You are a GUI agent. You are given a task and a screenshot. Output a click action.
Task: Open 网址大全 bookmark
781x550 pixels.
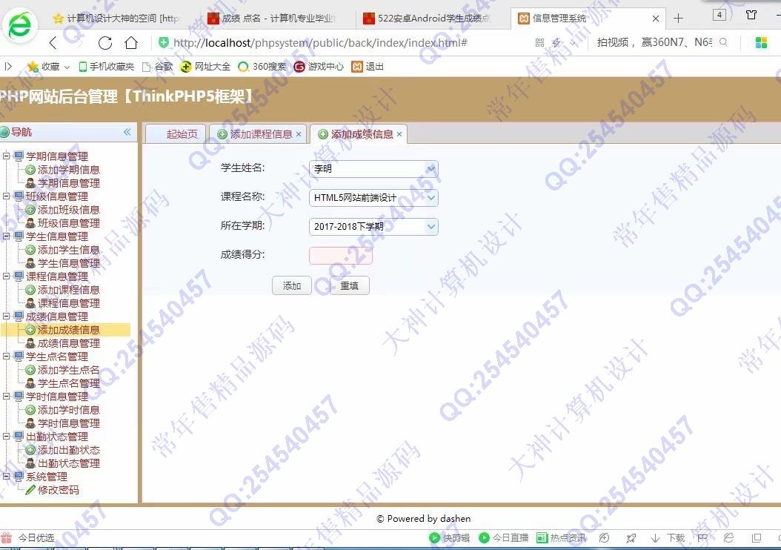point(205,66)
